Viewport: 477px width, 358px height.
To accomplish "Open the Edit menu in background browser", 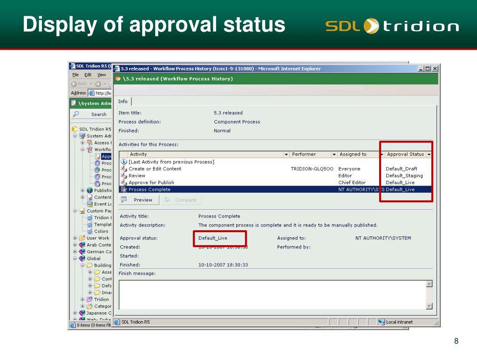I will coord(88,75).
